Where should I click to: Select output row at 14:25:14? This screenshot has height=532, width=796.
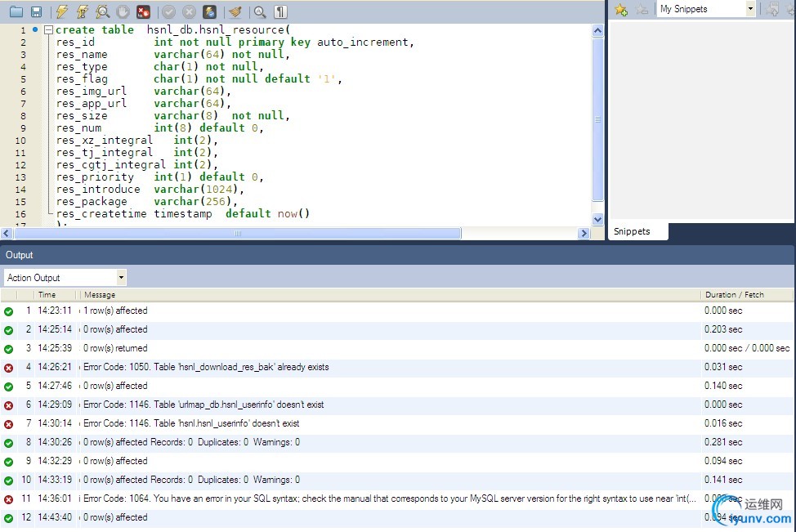(396, 329)
